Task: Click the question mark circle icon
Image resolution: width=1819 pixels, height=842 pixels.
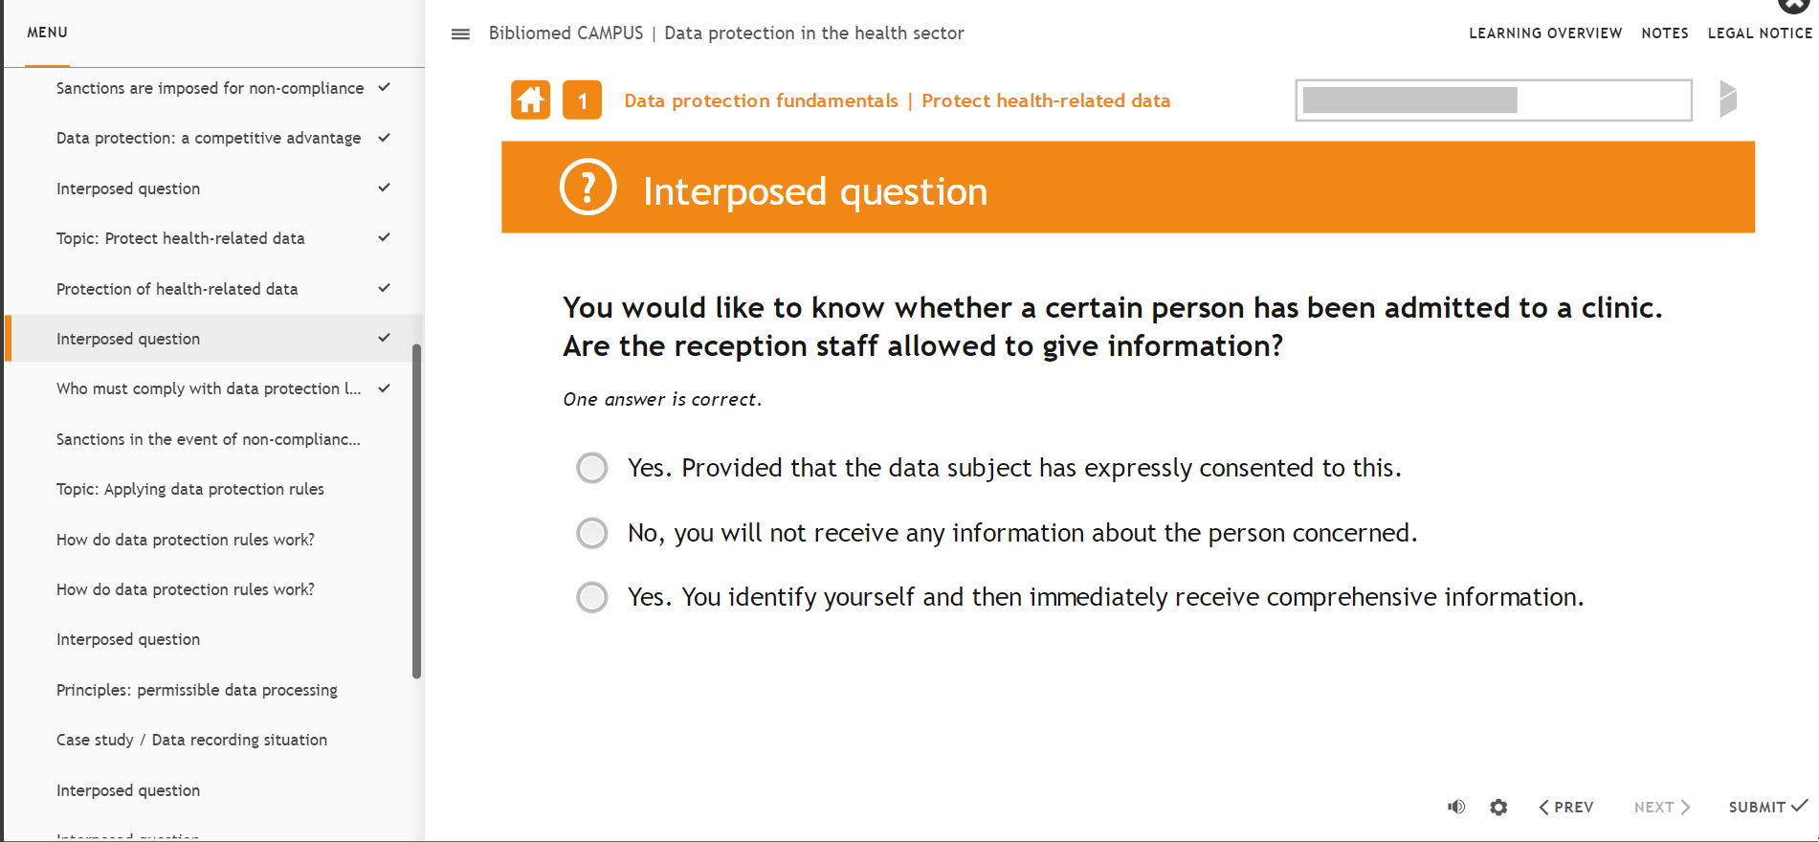Action: point(588,188)
